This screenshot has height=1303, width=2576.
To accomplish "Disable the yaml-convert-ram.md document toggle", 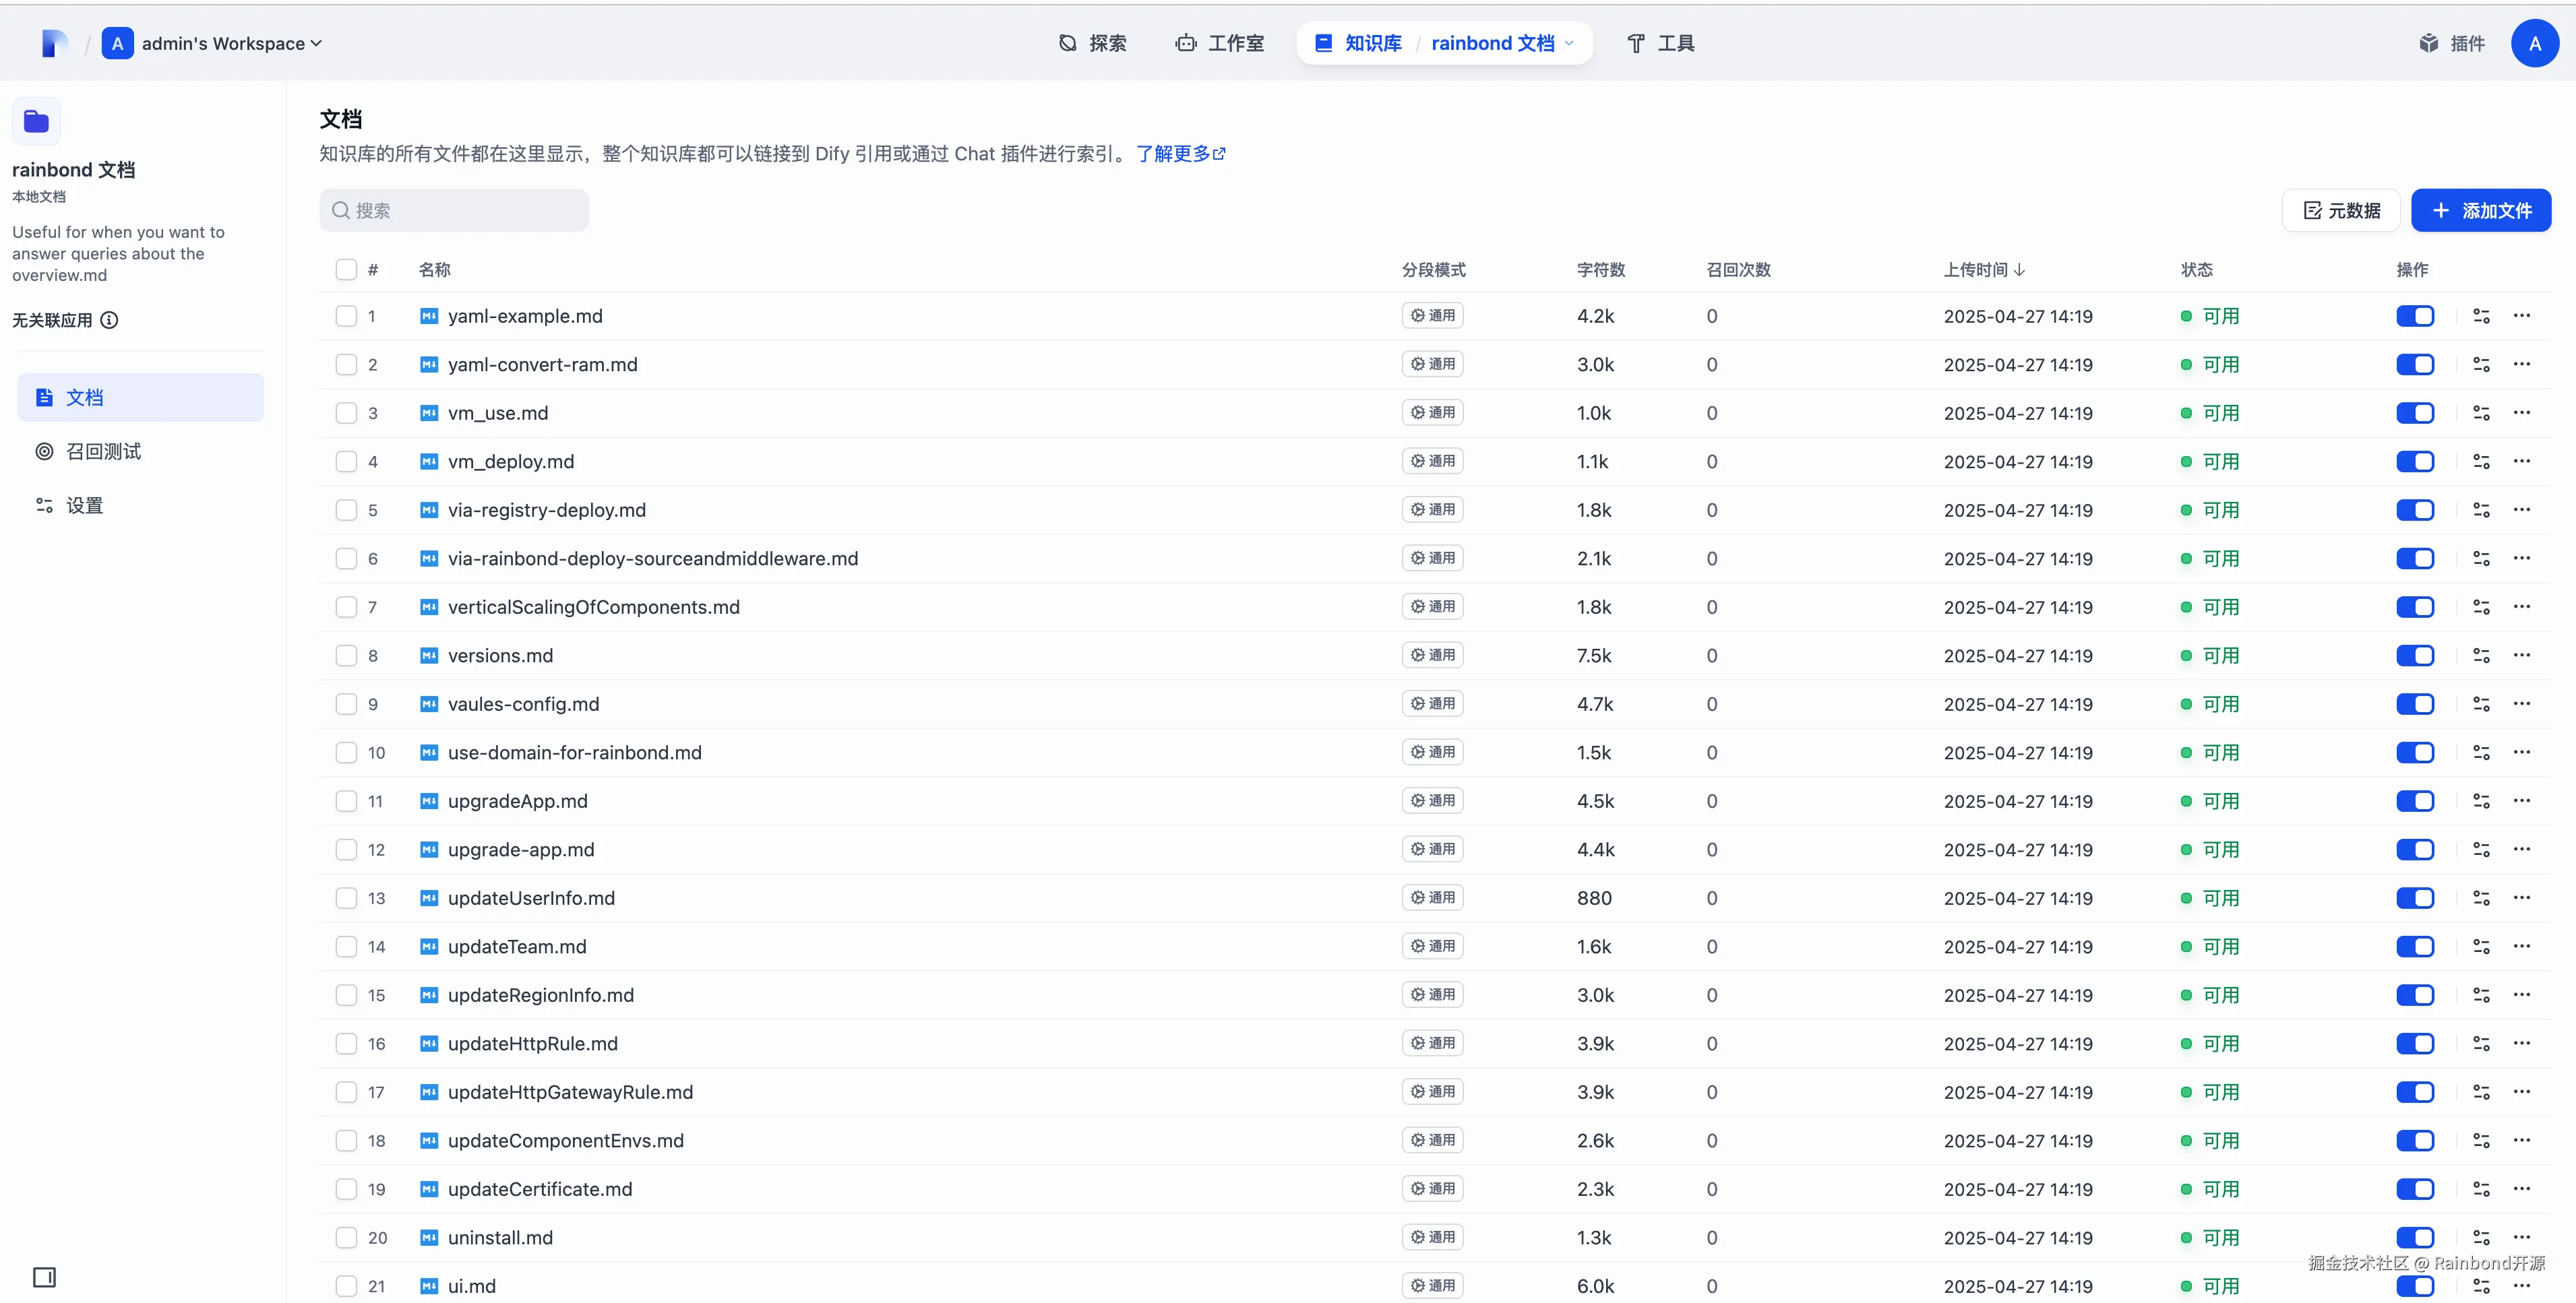I will pos(2415,364).
